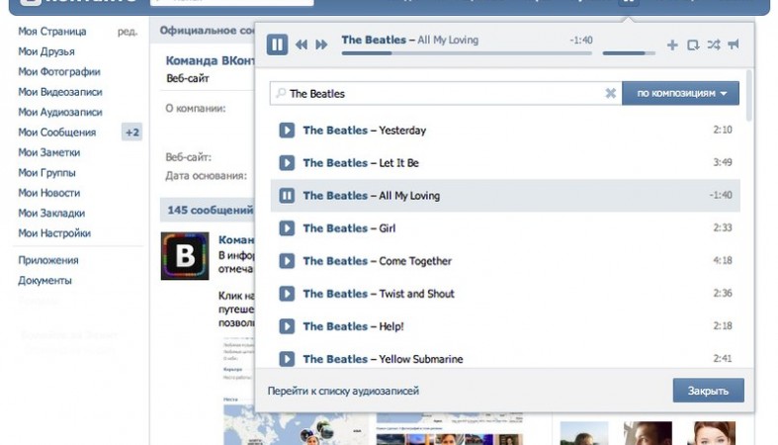Select the Yesterday track title text

pos(402,131)
